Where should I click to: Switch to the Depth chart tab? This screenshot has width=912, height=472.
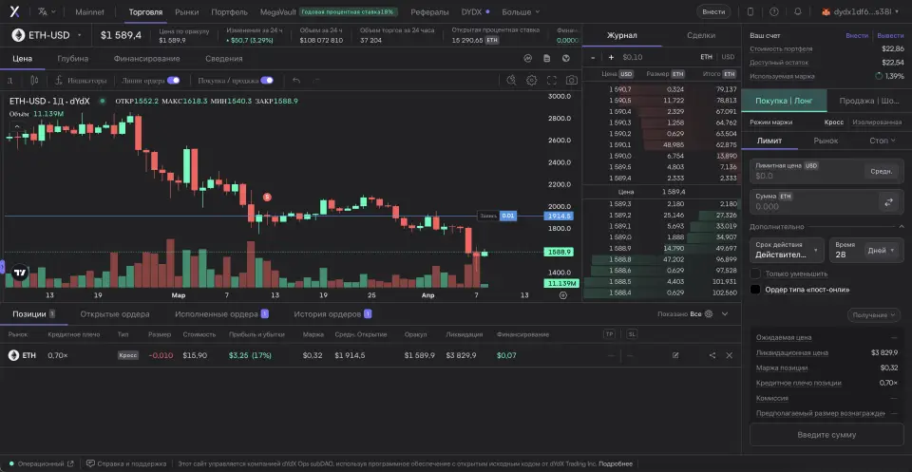73,58
